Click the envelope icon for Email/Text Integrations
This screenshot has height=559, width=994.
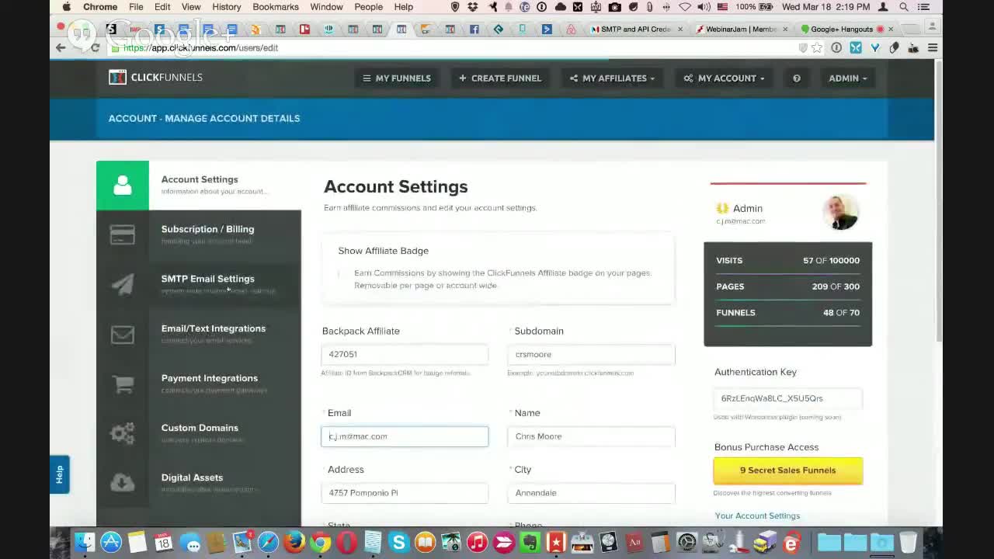[x=123, y=335]
